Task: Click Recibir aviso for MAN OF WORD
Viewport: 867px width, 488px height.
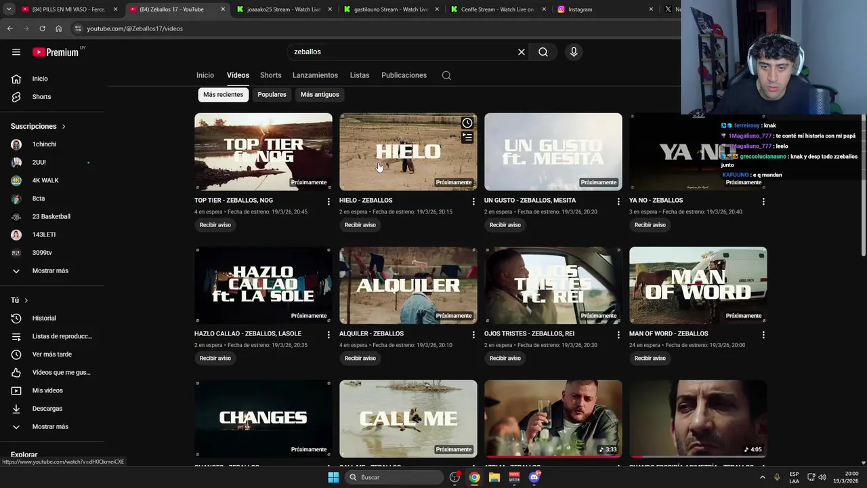Action: click(650, 359)
